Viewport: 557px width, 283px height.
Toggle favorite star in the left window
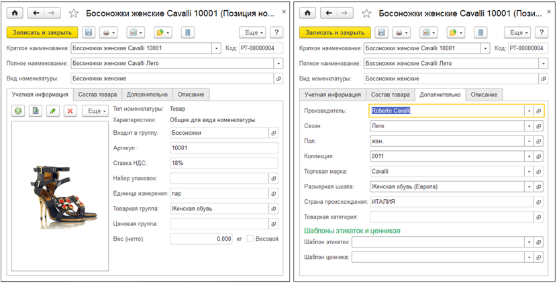click(74, 13)
